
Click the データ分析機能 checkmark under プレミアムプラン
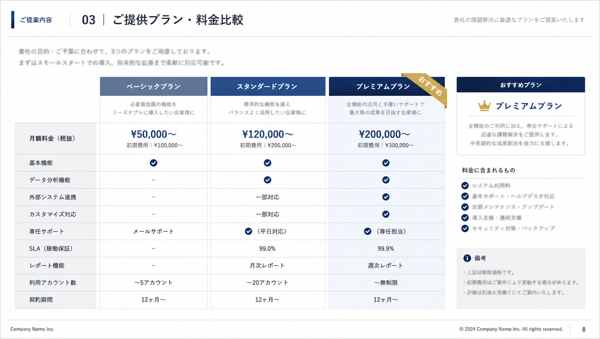point(386,180)
